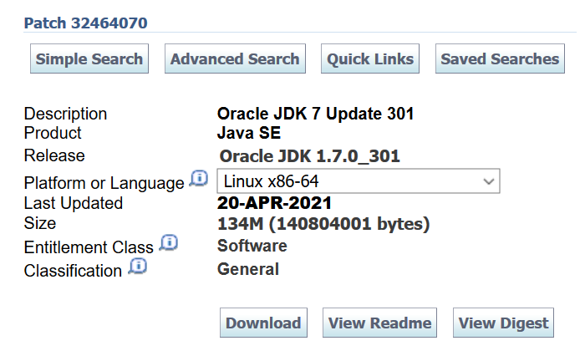
Task: Click the General classification value
Action: 248,269
